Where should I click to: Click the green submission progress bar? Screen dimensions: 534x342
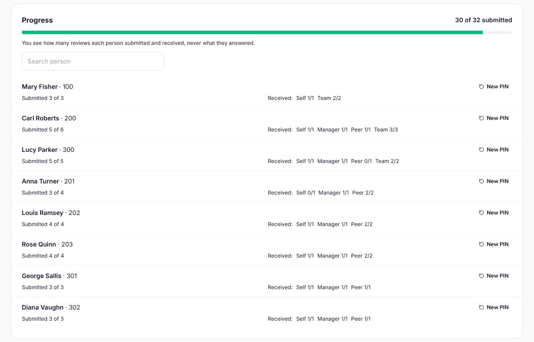tap(252, 32)
